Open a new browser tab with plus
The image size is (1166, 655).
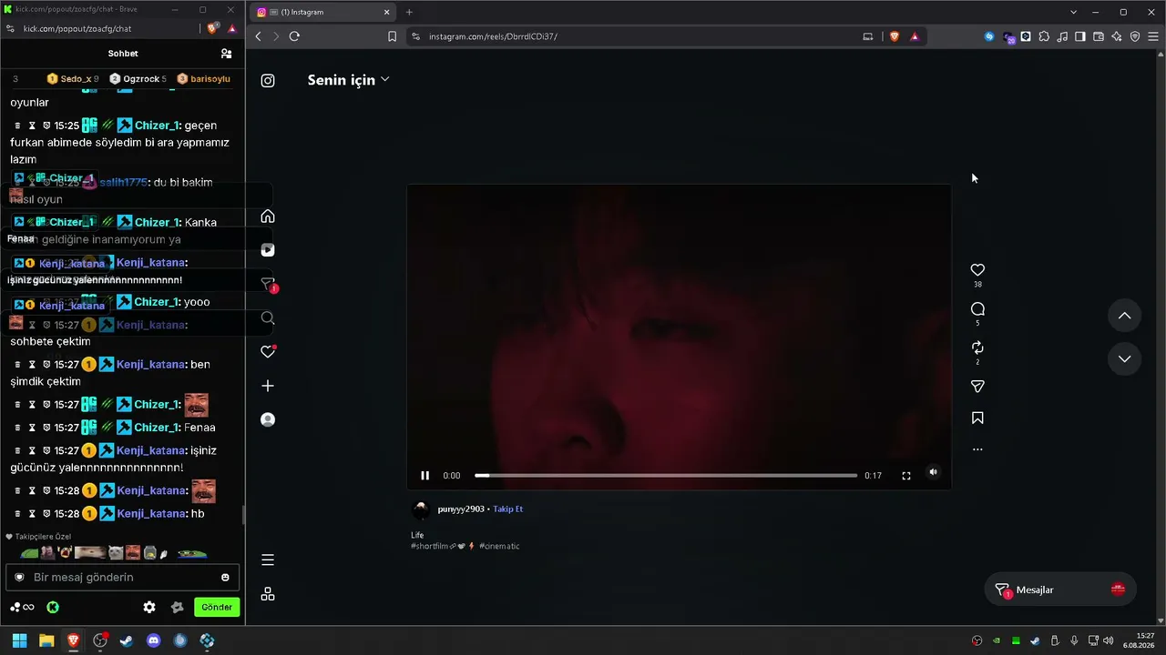tap(409, 12)
